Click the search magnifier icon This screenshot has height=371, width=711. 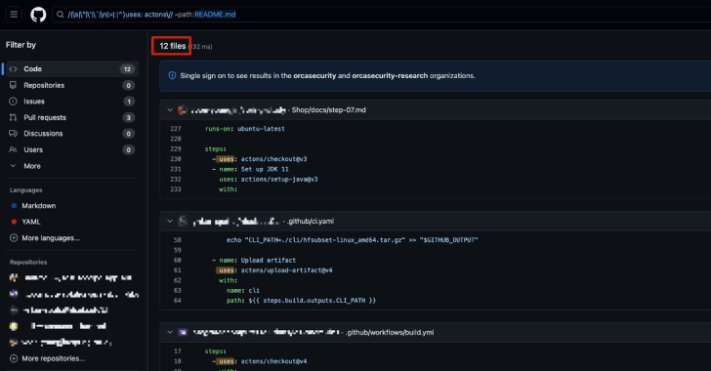tap(61, 15)
